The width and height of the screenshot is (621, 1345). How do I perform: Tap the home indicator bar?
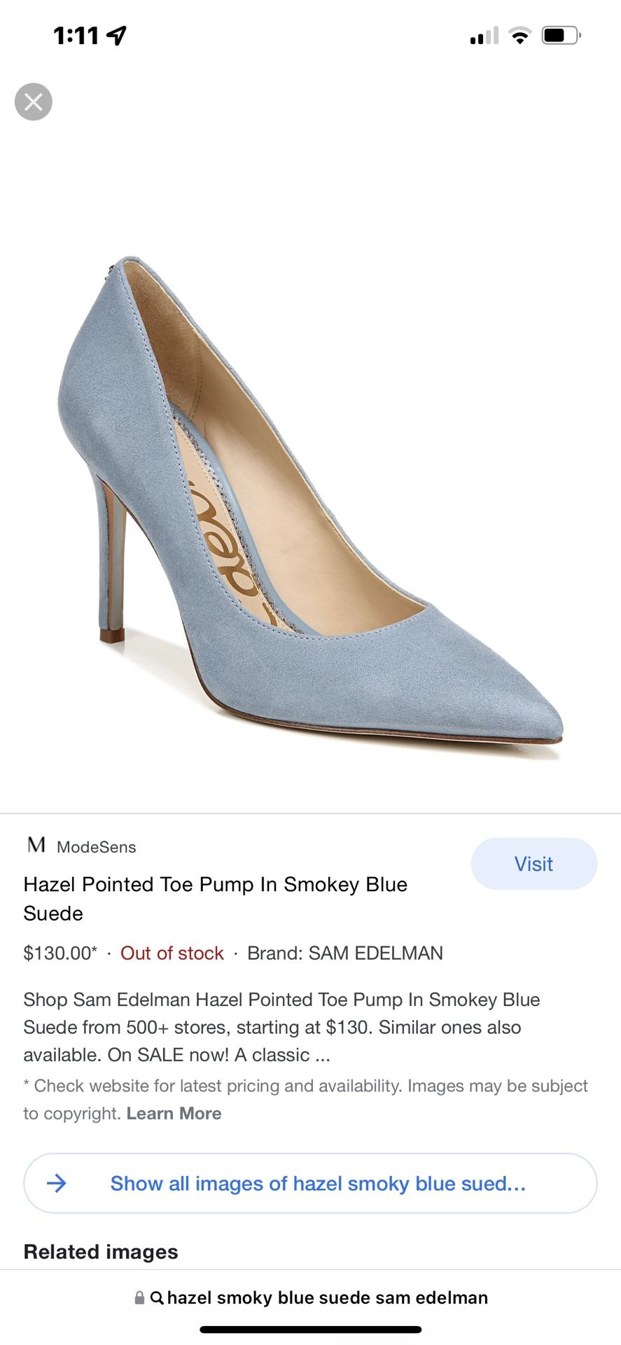point(311,1329)
